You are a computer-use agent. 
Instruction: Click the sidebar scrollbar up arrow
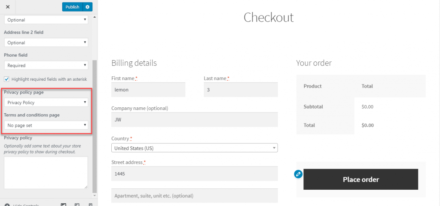point(95,17)
